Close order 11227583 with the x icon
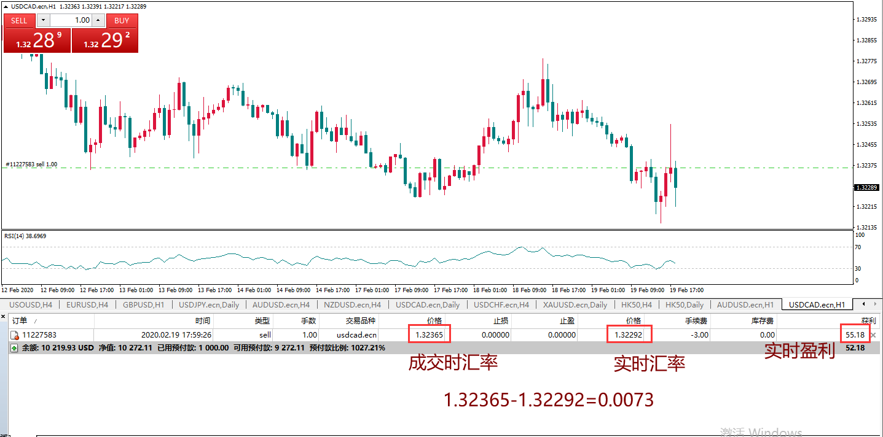 [873, 335]
